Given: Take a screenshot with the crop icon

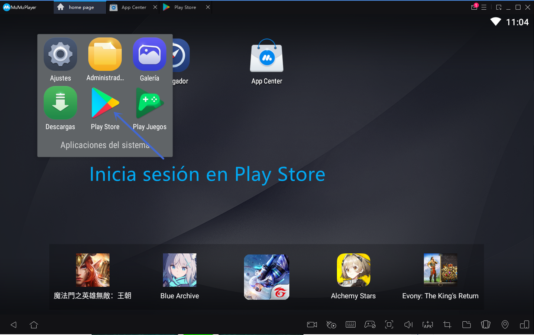Looking at the screenshot, I should point(447,325).
